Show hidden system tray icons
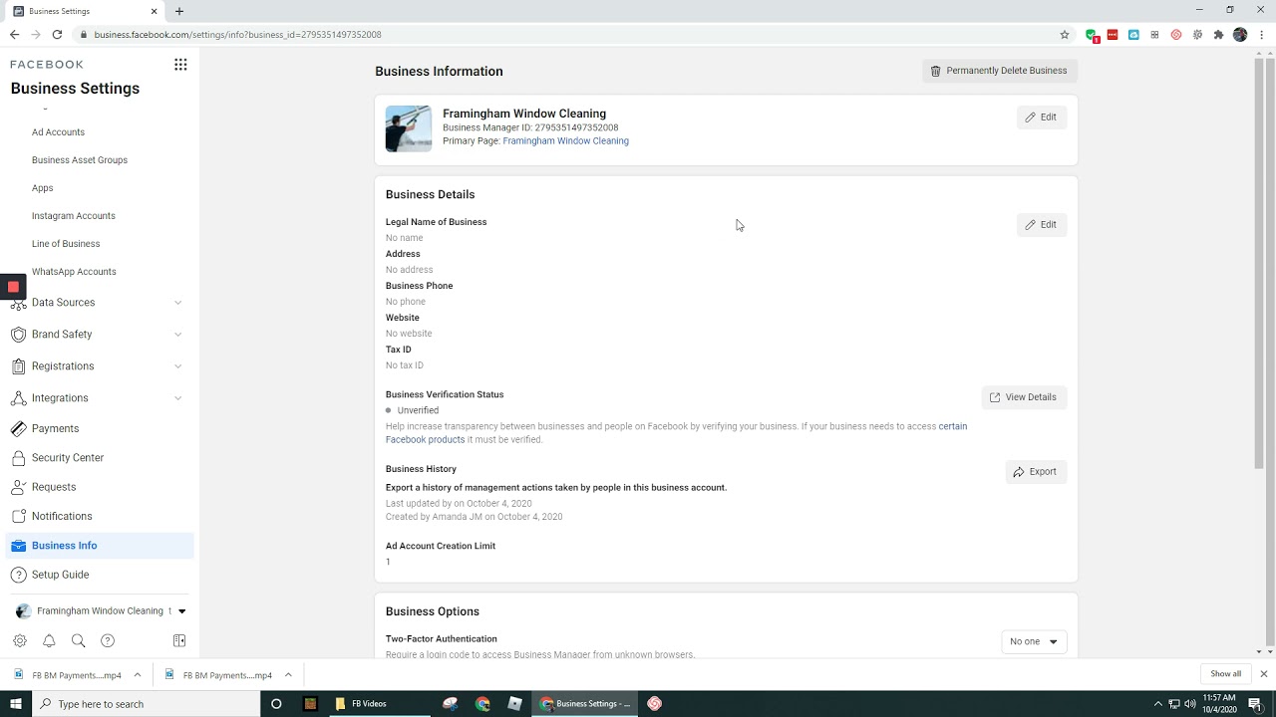Screen dimensions: 1276x717 [x=1158, y=704]
